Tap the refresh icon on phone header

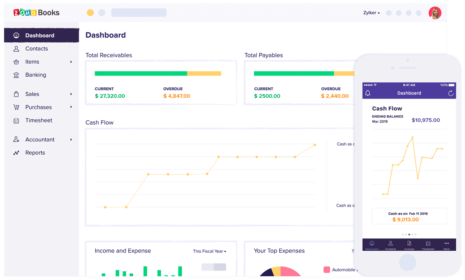pos(451,93)
